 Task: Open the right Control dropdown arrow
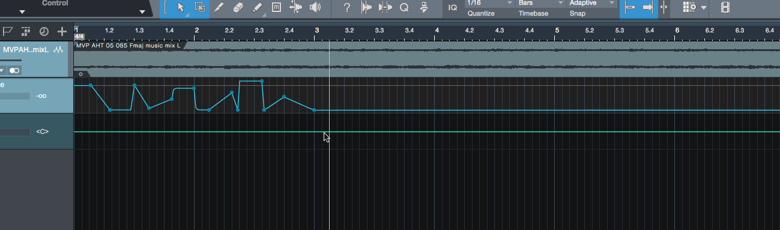click(142, 11)
